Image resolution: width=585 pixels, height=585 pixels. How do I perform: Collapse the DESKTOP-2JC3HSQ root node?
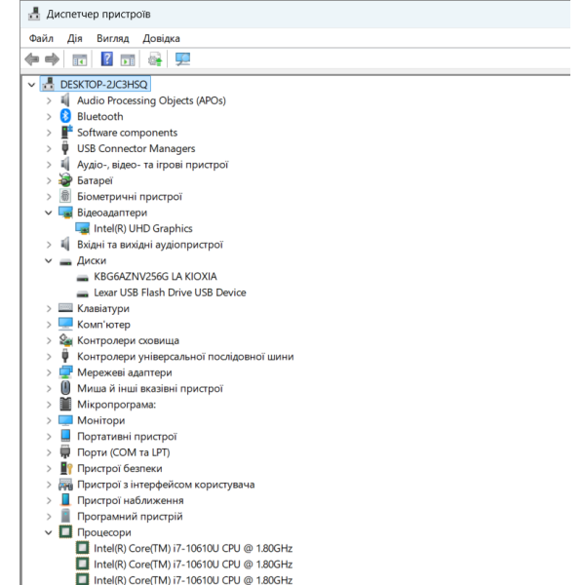[32, 85]
